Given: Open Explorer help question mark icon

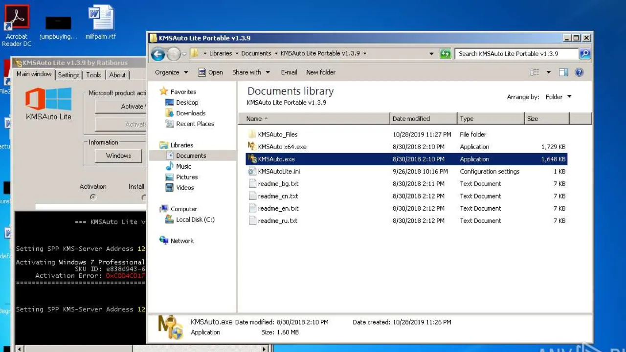Looking at the screenshot, I should coord(579,72).
